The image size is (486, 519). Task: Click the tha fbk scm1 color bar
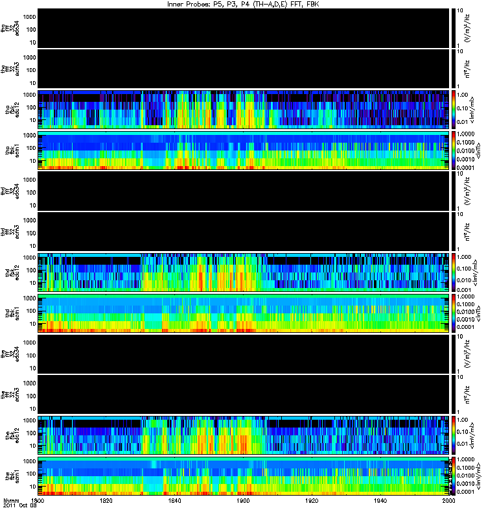(x=453, y=151)
